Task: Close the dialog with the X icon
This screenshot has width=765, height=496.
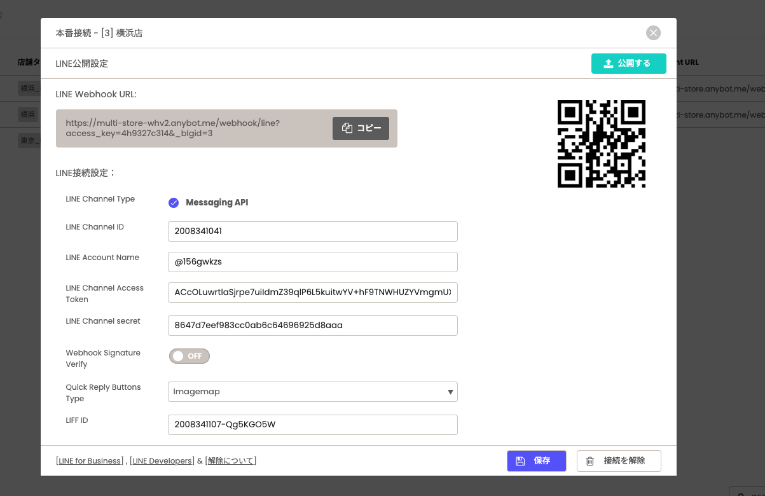Action: click(x=653, y=33)
